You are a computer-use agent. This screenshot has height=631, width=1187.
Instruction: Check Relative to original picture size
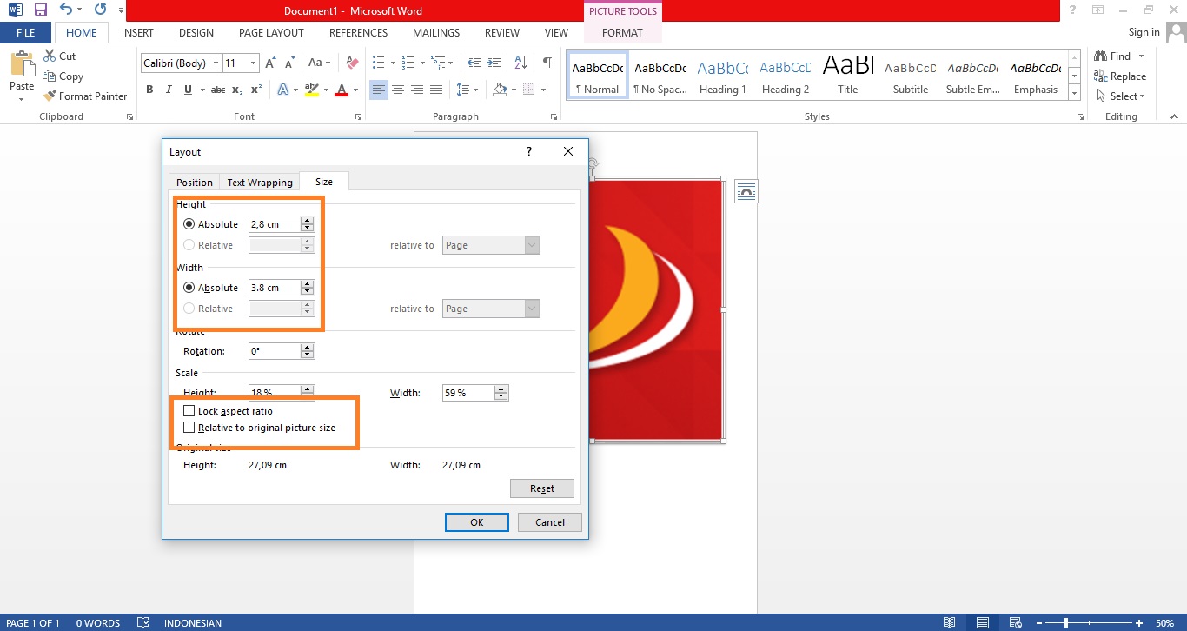(x=189, y=428)
